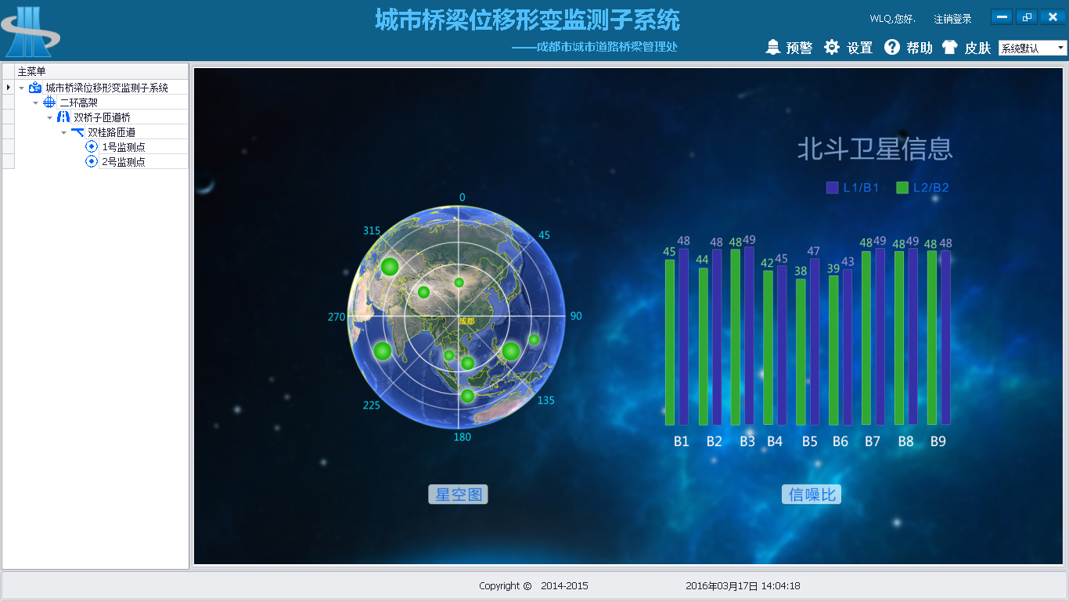1069x601 pixels.
Task: Collapse the 双桂路匝道 tree node
Action: coord(64,133)
